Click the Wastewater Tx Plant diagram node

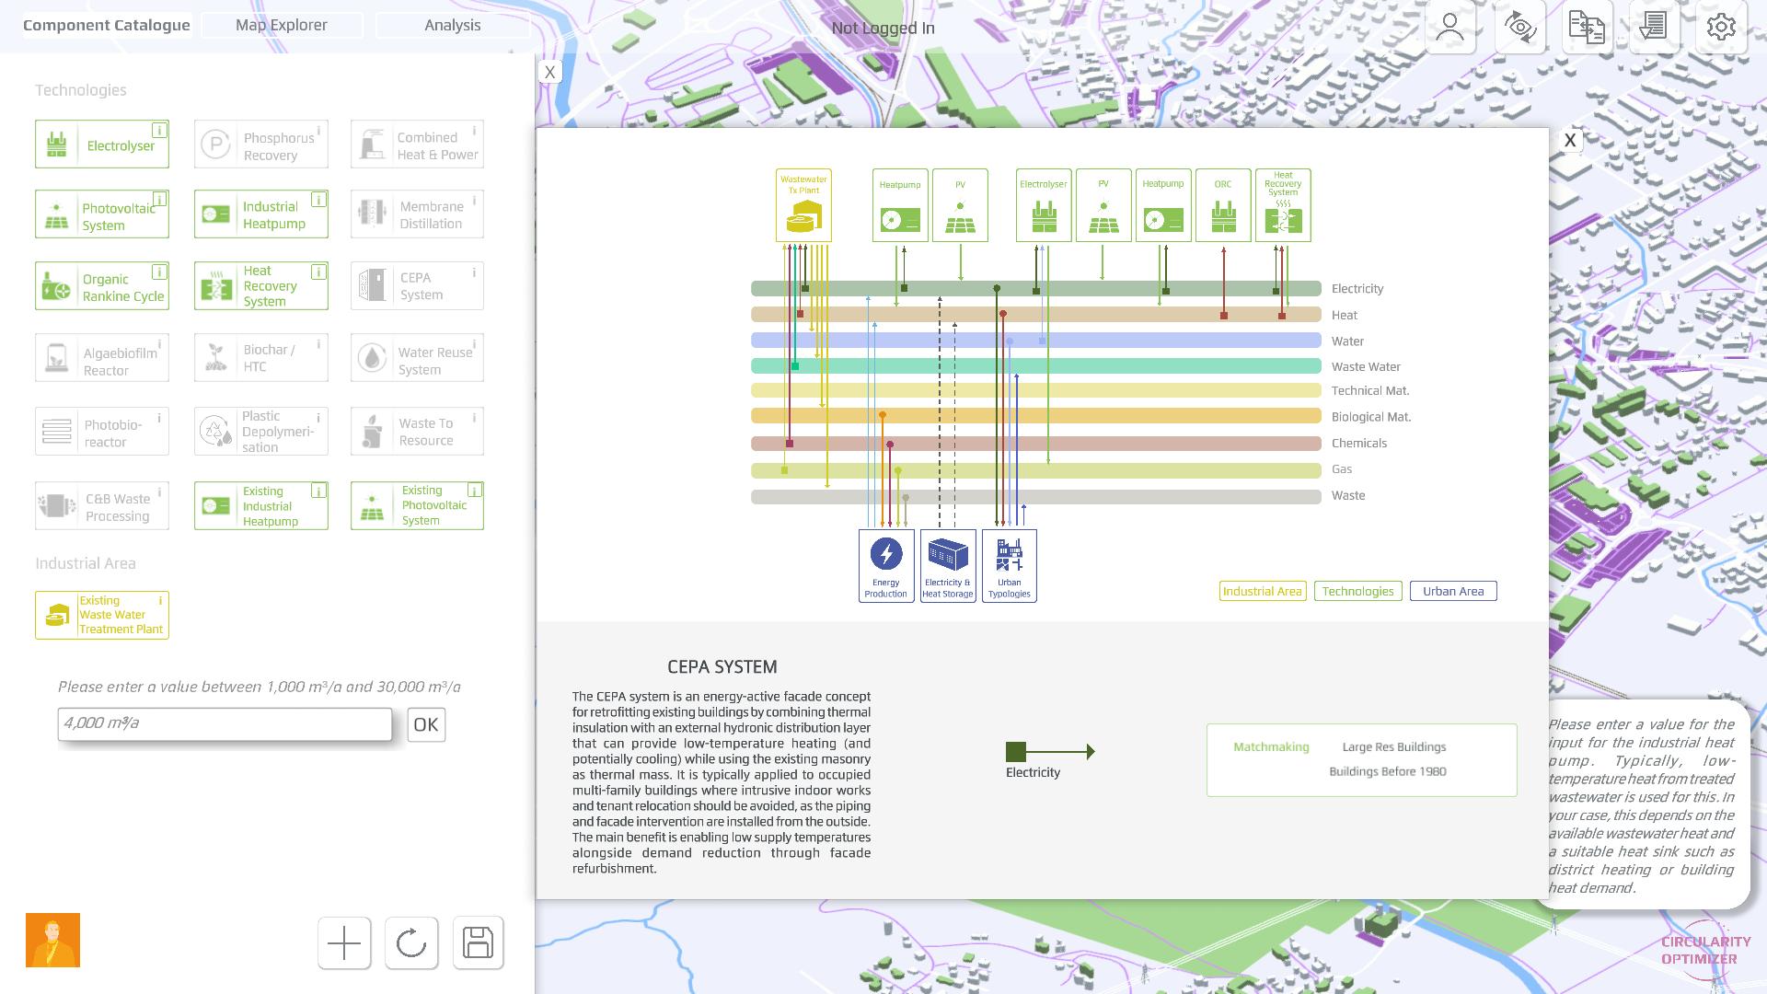[x=803, y=205]
